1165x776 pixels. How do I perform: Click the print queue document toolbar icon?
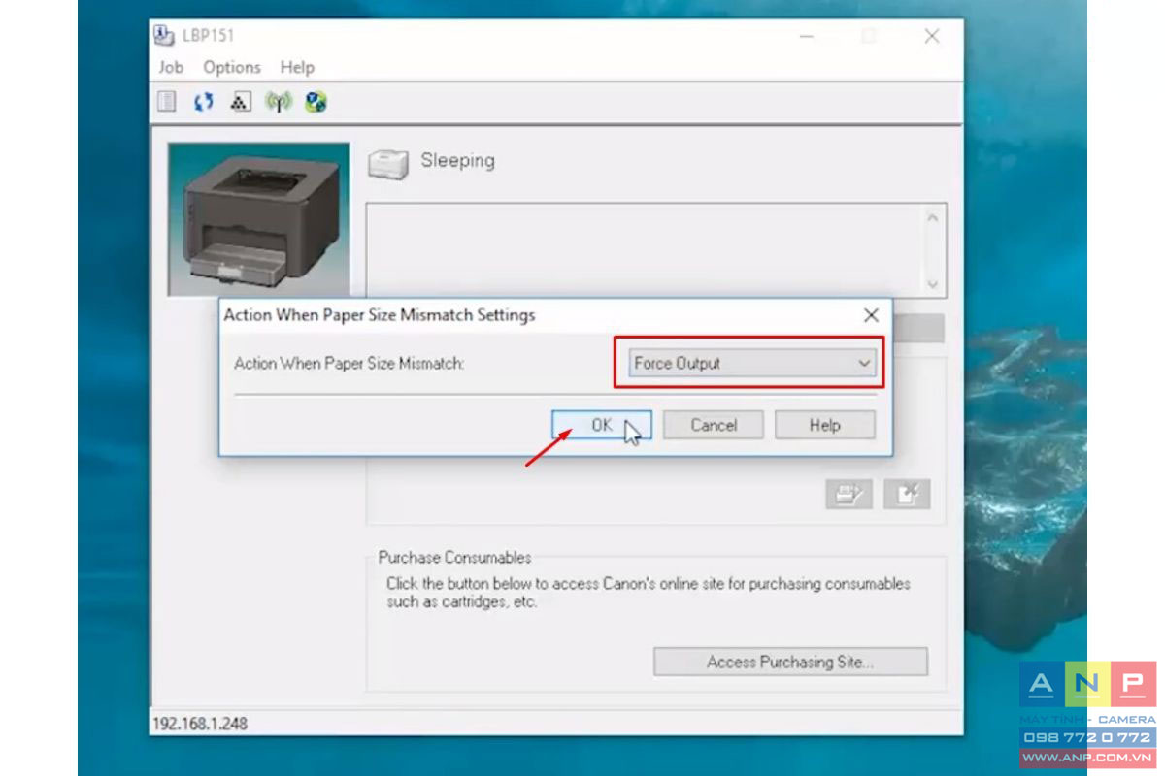coord(167,102)
